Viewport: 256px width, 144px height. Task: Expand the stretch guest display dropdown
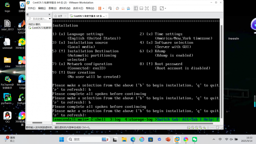[165, 8]
